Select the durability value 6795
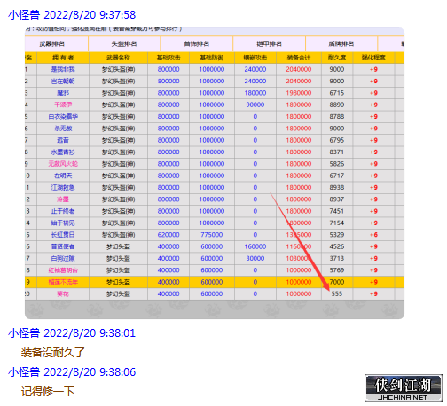Viewport: 447px width, 406px height. click(x=337, y=140)
